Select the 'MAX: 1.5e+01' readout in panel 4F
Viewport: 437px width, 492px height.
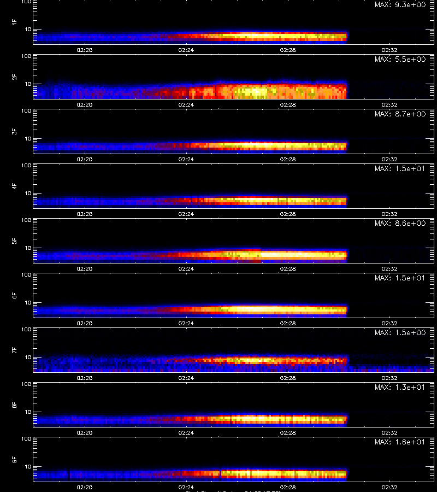[400, 168]
